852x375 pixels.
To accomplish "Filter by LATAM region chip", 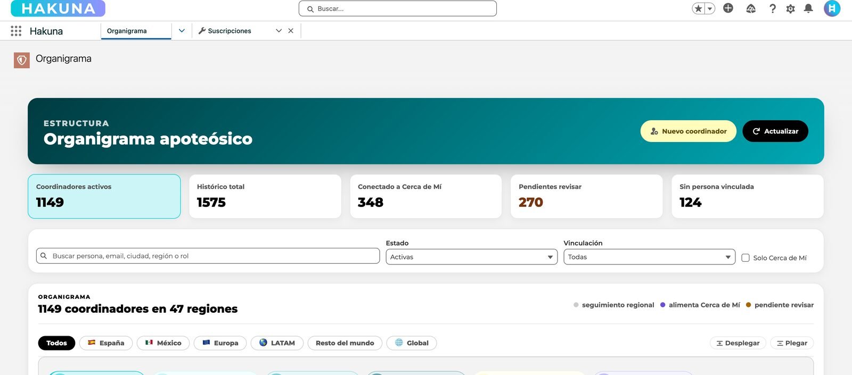I will pyautogui.click(x=277, y=343).
